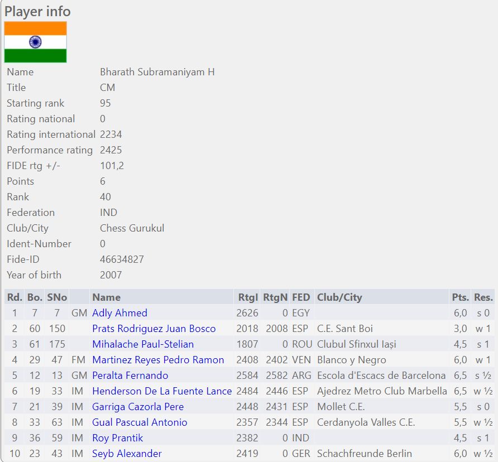Click the RtgI column header

(x=247, y=297)
